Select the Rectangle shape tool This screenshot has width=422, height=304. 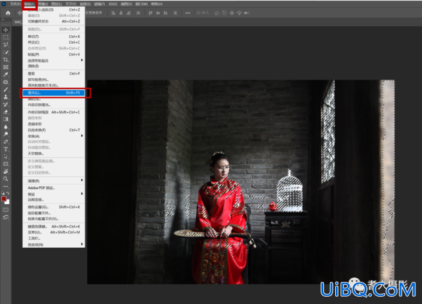tap(5, 164)
